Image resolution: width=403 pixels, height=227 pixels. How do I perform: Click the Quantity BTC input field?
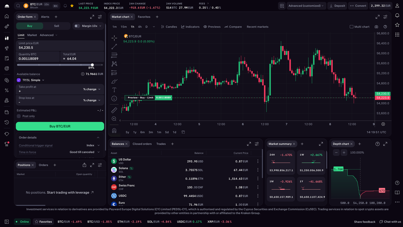[38, 57]
